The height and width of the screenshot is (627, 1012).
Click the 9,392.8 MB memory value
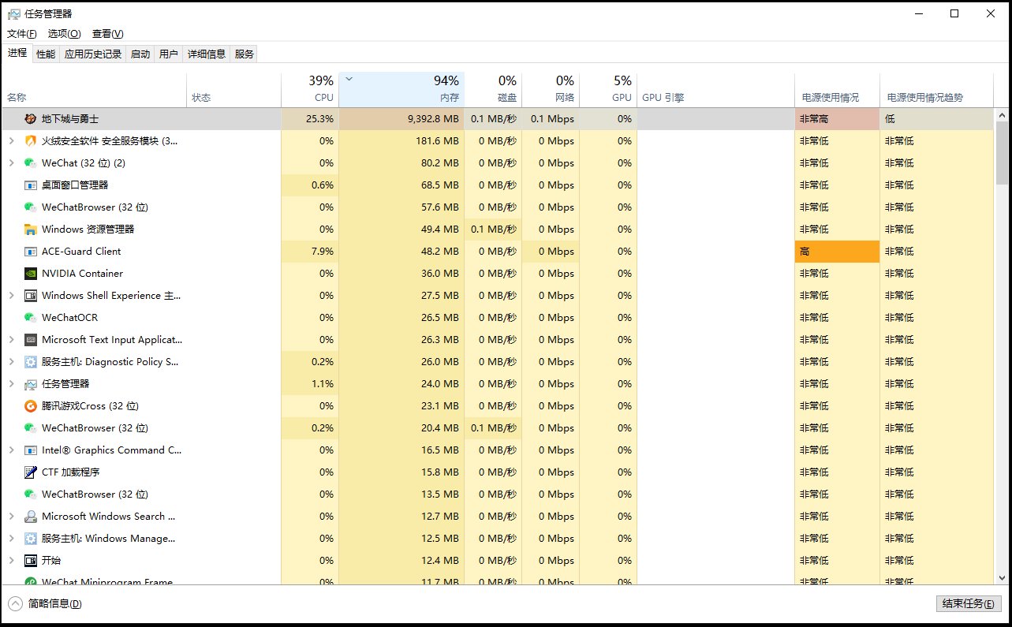coord(433,118)
